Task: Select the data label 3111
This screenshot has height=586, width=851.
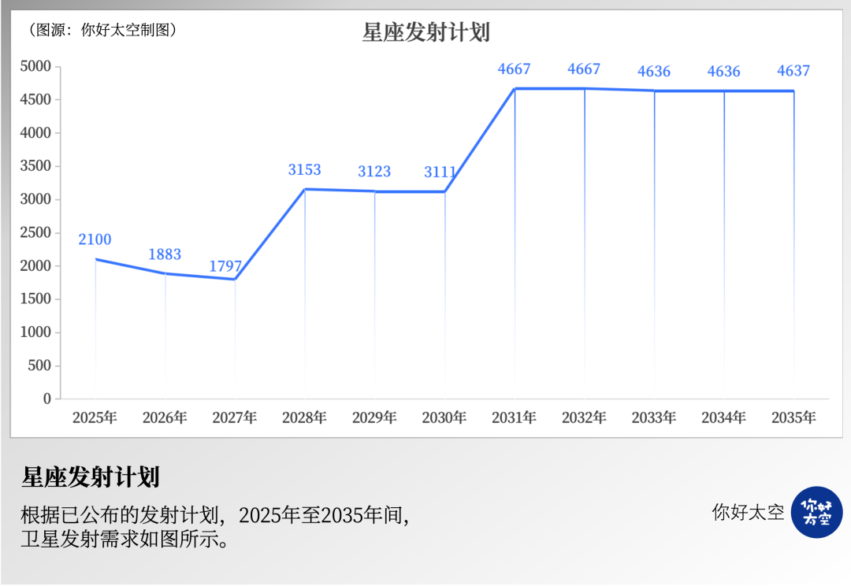Action: point(440,172)
